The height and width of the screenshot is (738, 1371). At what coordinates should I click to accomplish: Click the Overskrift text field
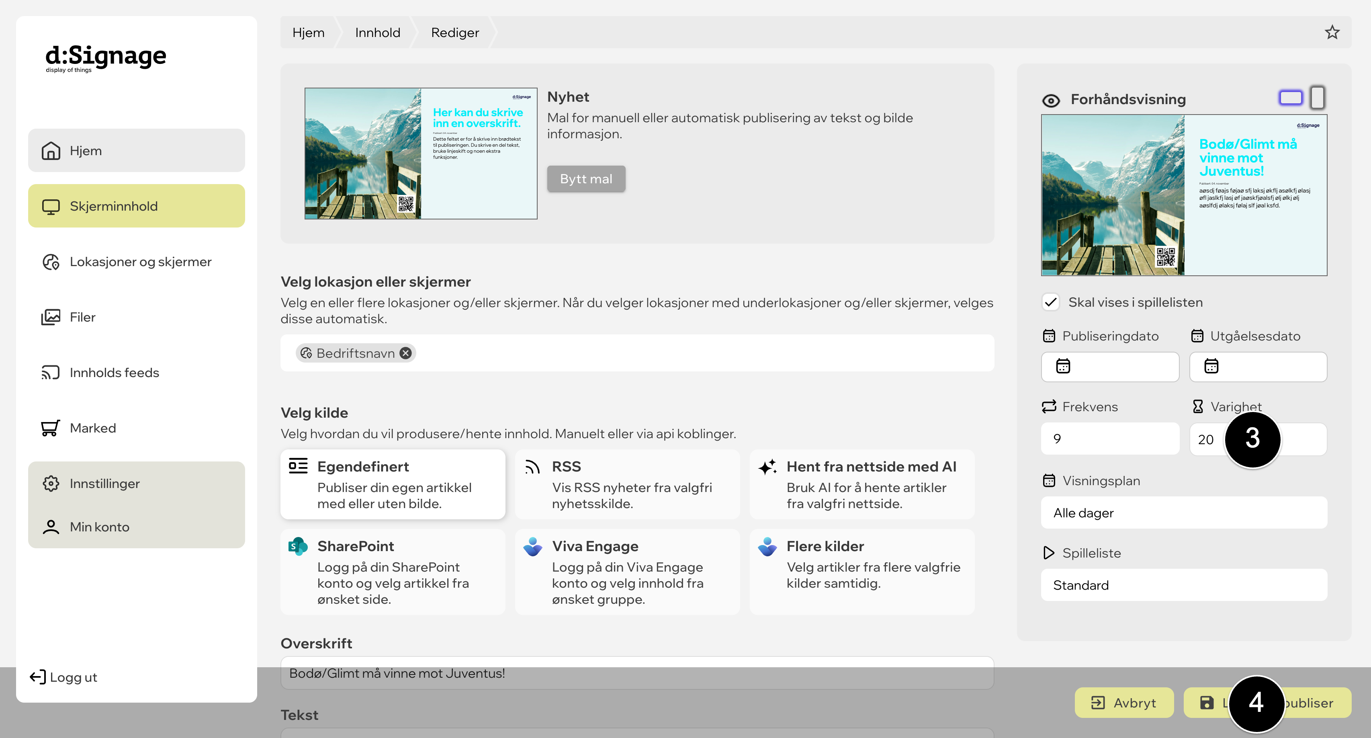pos(637,673)
